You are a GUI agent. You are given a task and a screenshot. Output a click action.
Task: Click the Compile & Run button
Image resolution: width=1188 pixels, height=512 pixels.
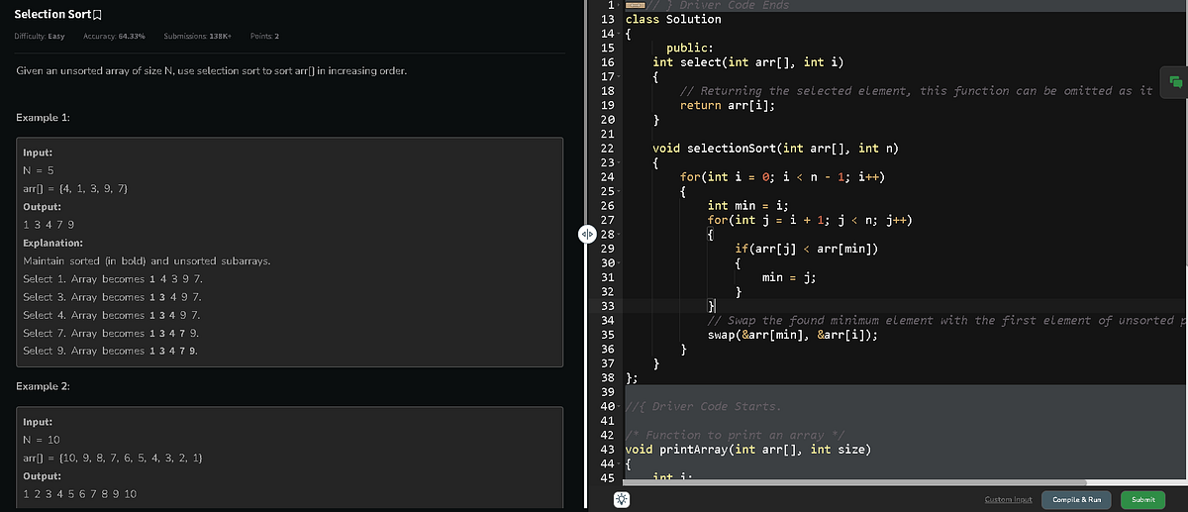tap(1077, 499)
